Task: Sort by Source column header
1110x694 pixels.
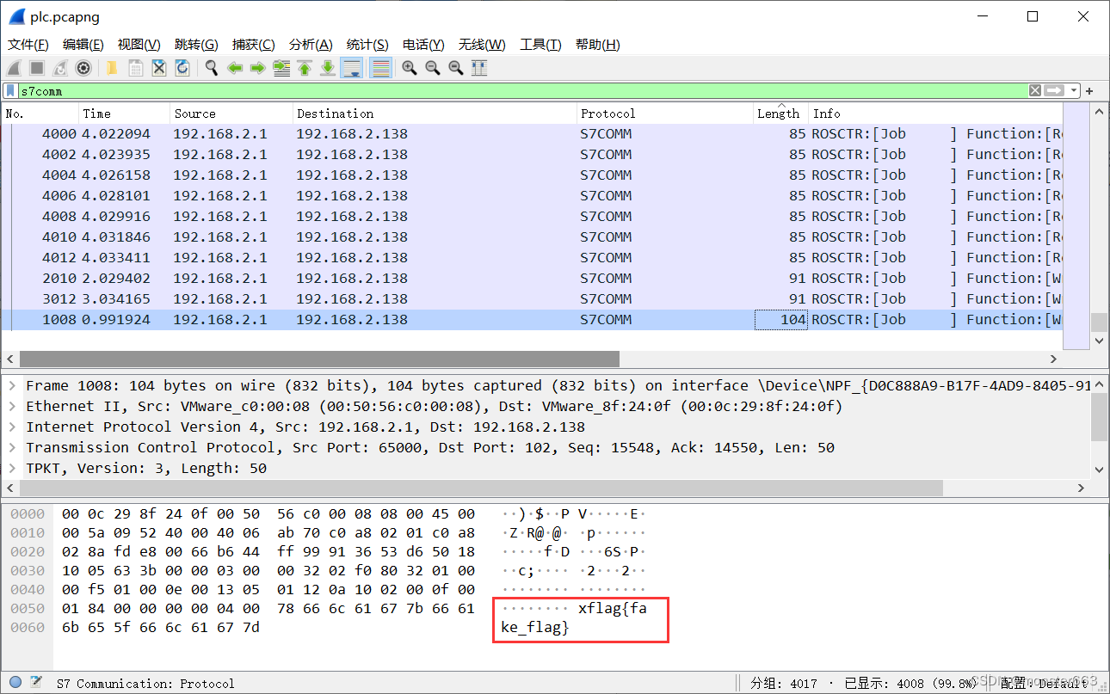Action: pyautogui.click(x=231, y=114)
